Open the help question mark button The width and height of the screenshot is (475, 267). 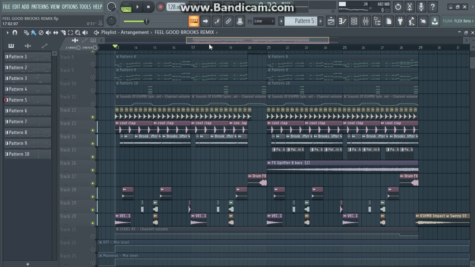pos(433,7)
